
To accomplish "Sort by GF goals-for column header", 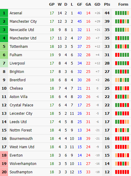I will (x=79, y=4).
